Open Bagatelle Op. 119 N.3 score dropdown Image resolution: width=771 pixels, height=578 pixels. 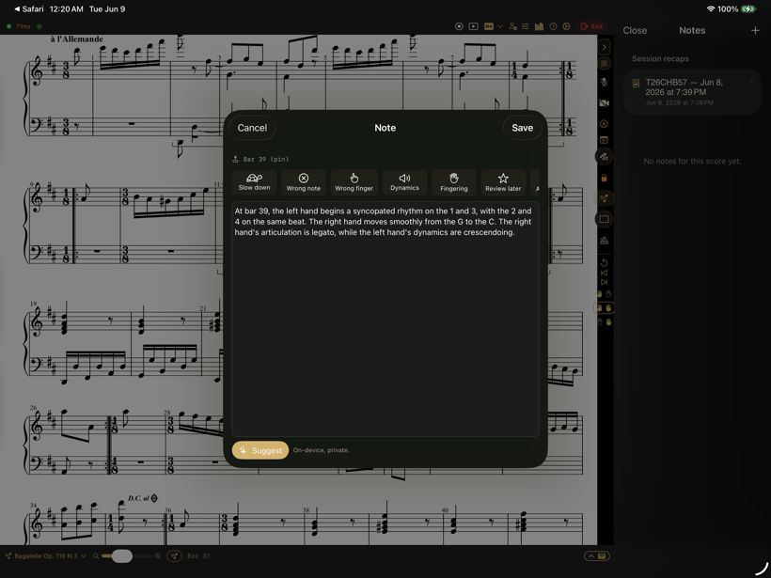pyautogui.click(x=46, y=555)
